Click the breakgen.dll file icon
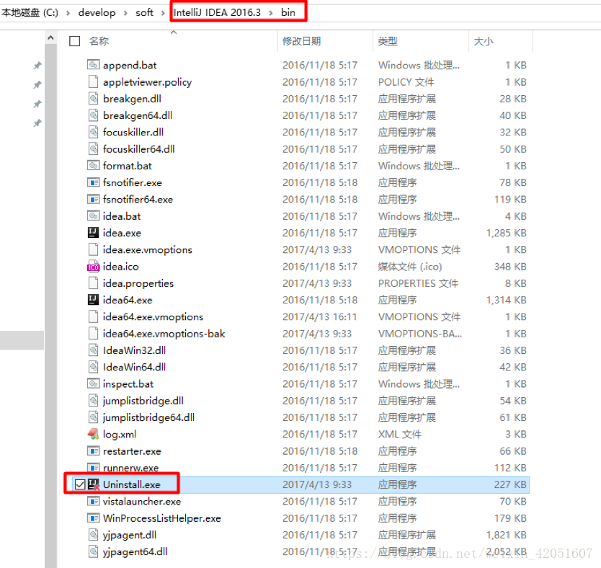The height and width of the screenshot is (568, 601). click(93, 98)
